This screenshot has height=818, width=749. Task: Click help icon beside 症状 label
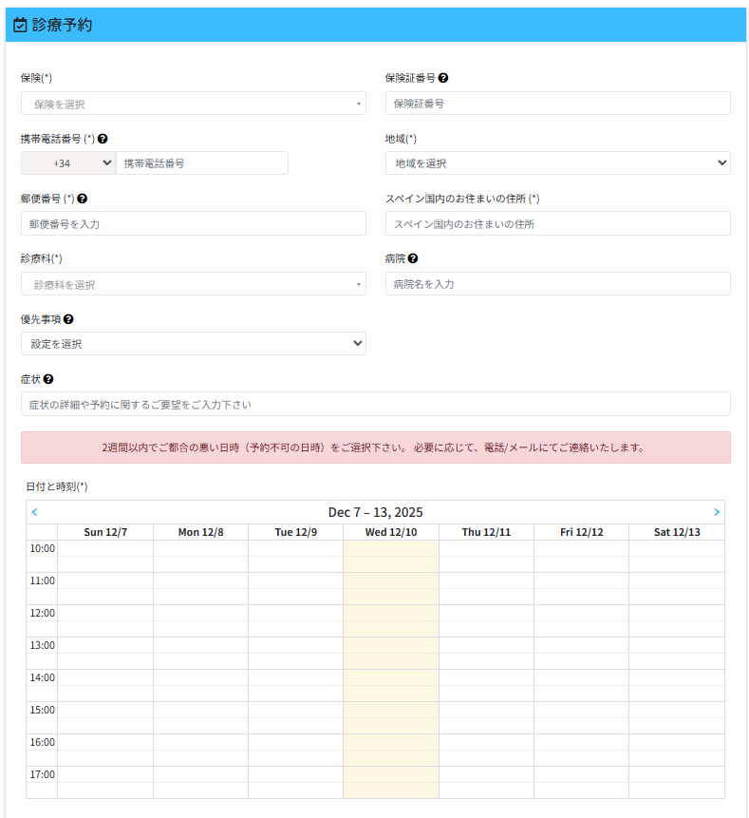(48, 379)
